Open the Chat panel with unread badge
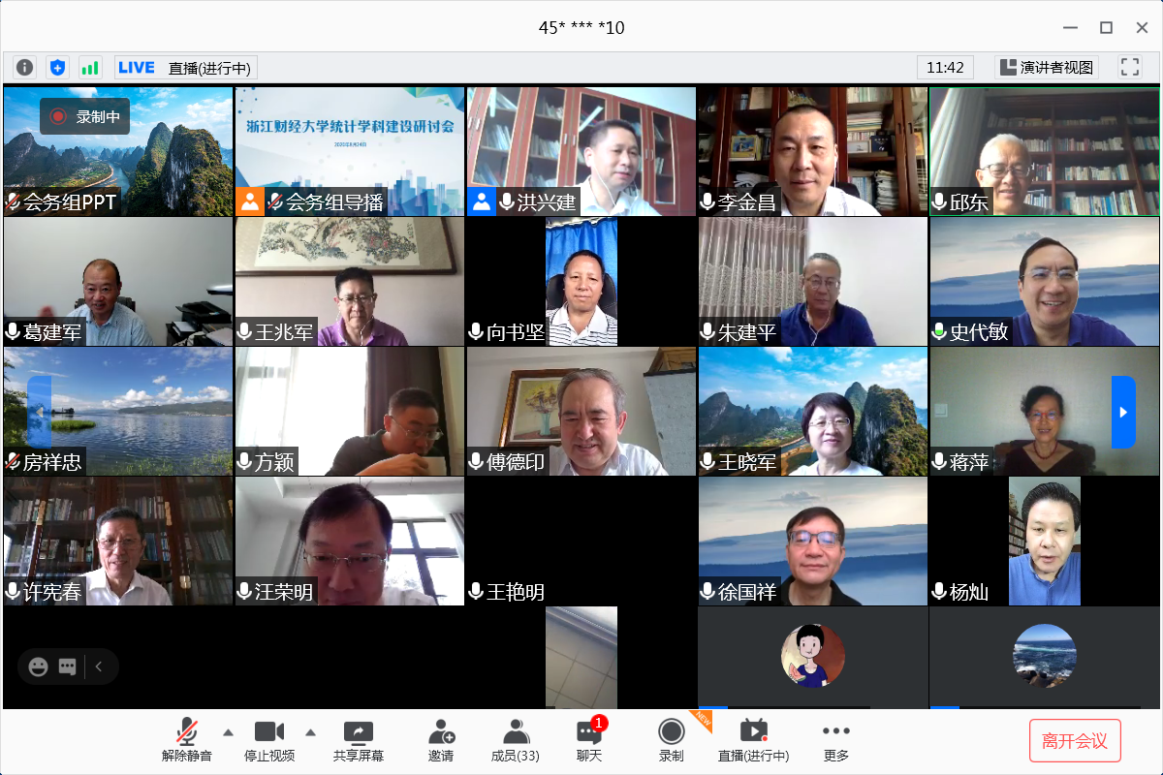 click(x=589, y=740)
